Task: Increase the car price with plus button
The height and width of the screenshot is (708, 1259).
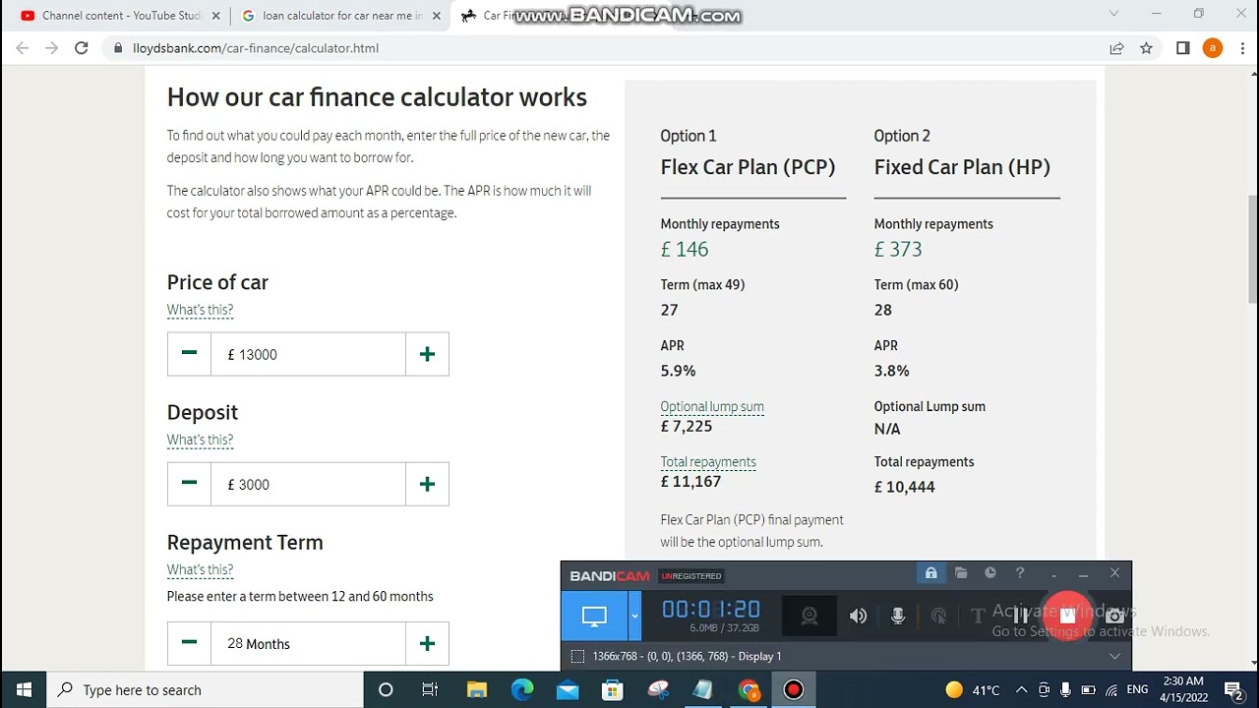Action: [x=427, y=354]
